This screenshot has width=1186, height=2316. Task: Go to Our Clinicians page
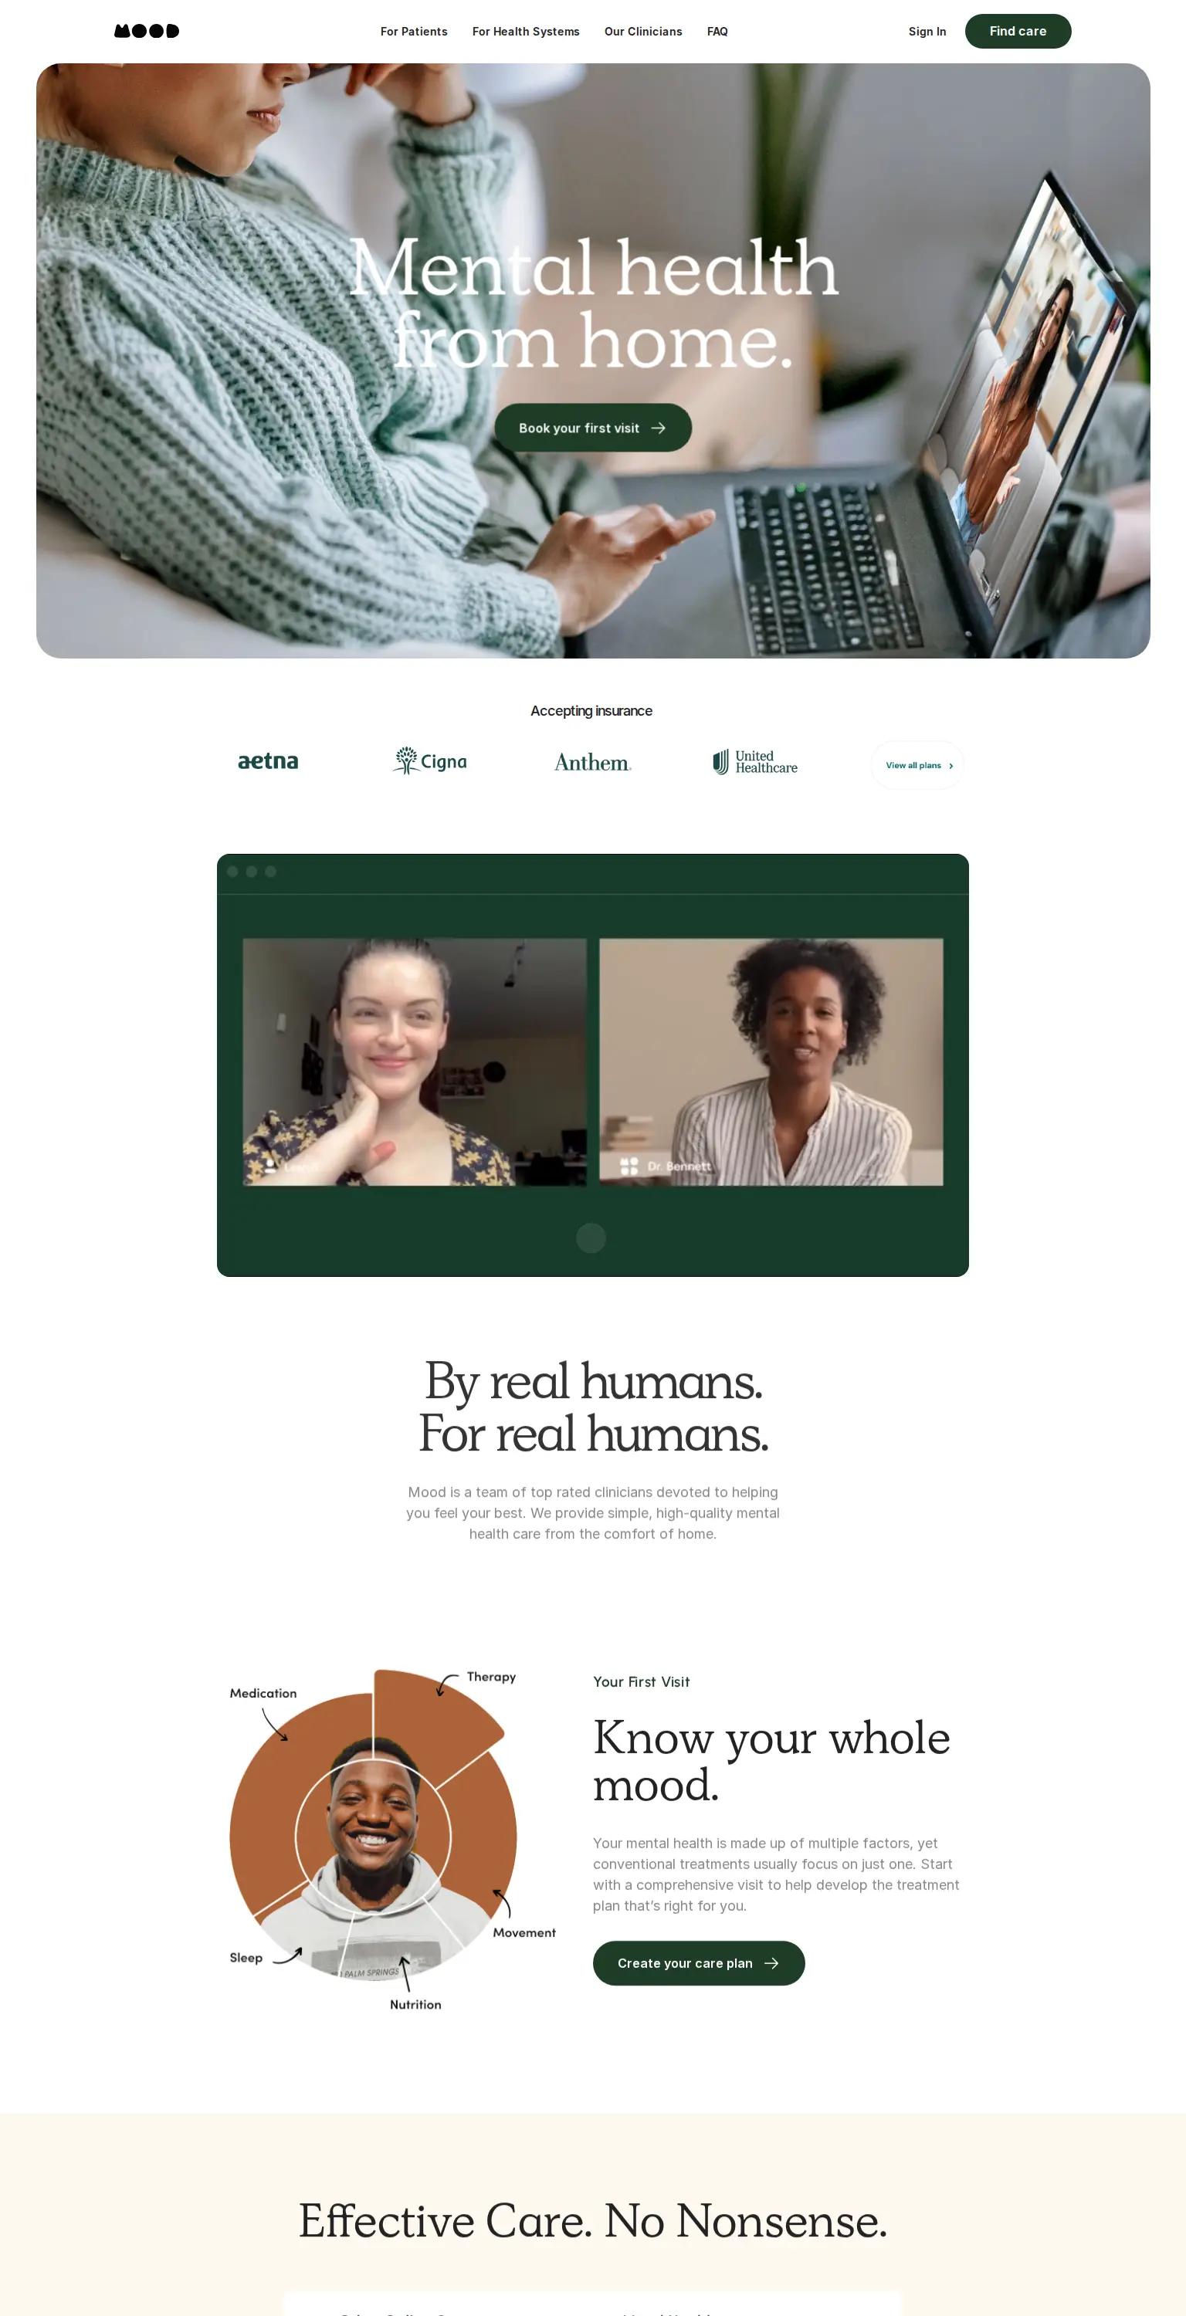point(643,32)
